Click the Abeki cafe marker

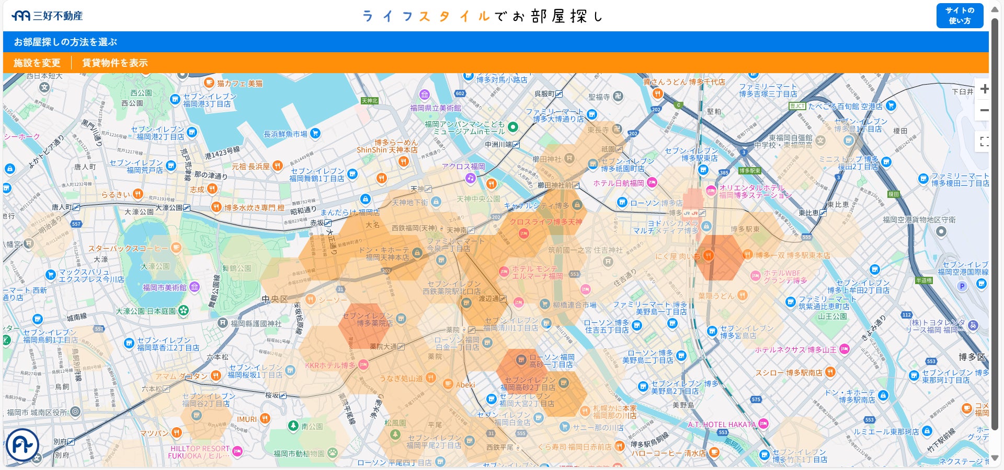[448, 384]
